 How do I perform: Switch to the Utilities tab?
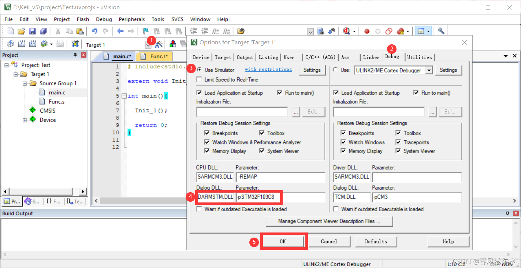coord(420,57)
